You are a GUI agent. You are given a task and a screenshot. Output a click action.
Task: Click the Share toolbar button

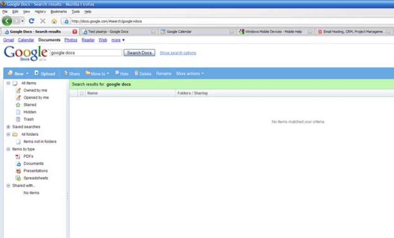[x=72, y=73]
